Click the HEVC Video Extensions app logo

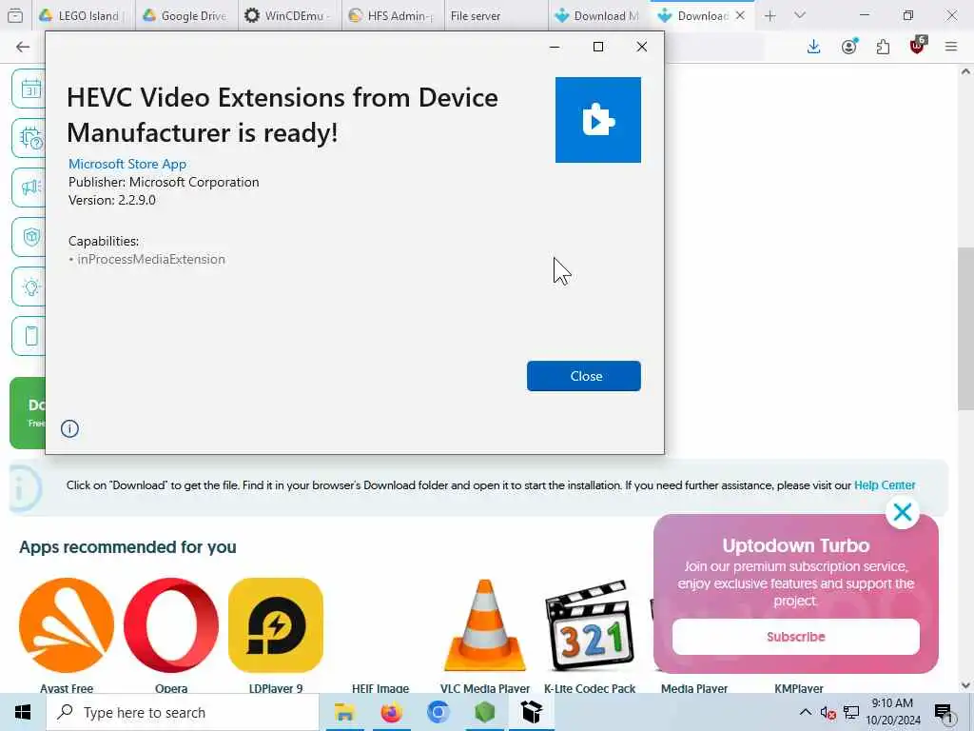[597, 120]
